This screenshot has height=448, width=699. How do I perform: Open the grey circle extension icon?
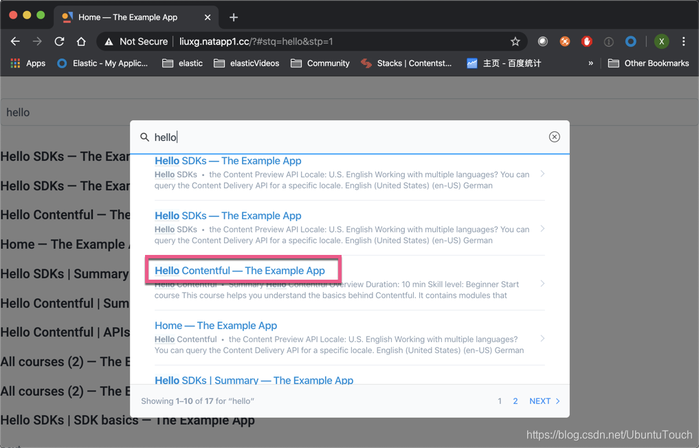[542, 41]
